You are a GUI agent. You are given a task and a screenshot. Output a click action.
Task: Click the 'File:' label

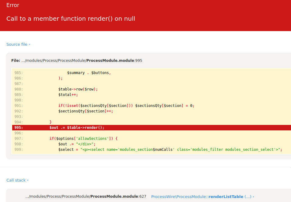point(16,61)
